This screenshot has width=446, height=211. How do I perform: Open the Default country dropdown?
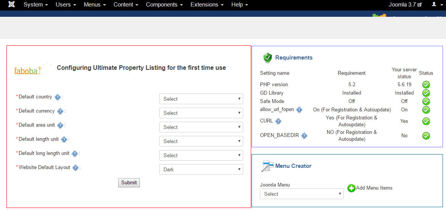[x=201, y=99]
